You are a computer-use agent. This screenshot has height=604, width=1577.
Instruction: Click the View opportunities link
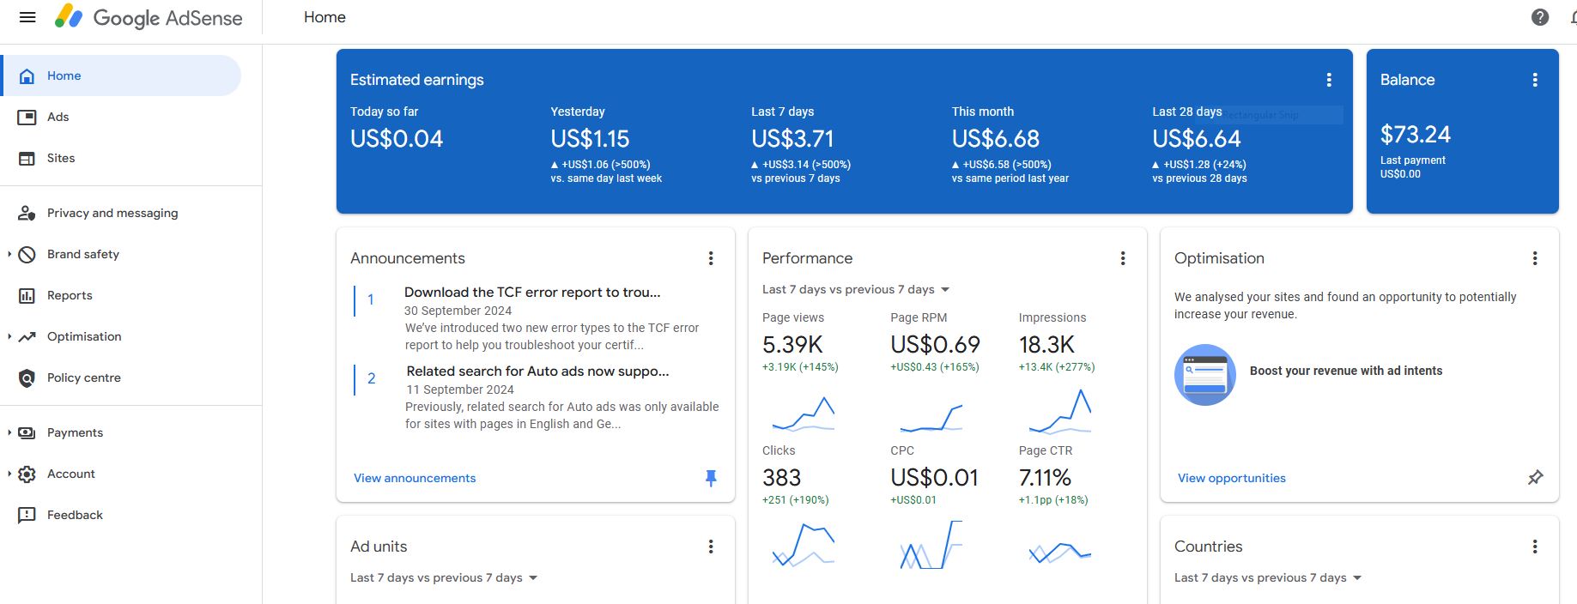click(1232, 478)
